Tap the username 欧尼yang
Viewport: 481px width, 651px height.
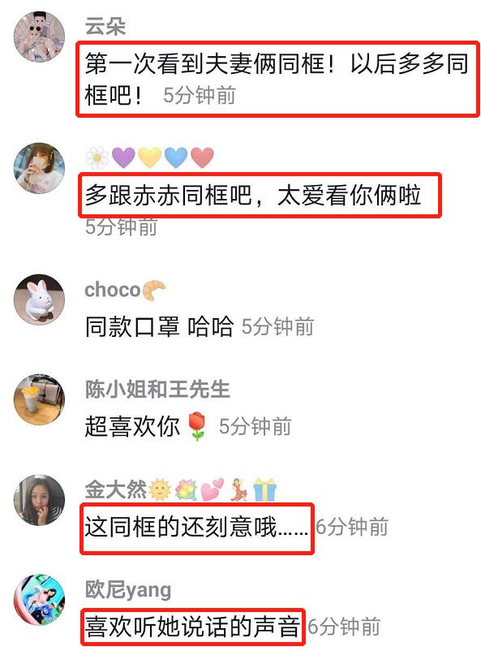(128, 590)
